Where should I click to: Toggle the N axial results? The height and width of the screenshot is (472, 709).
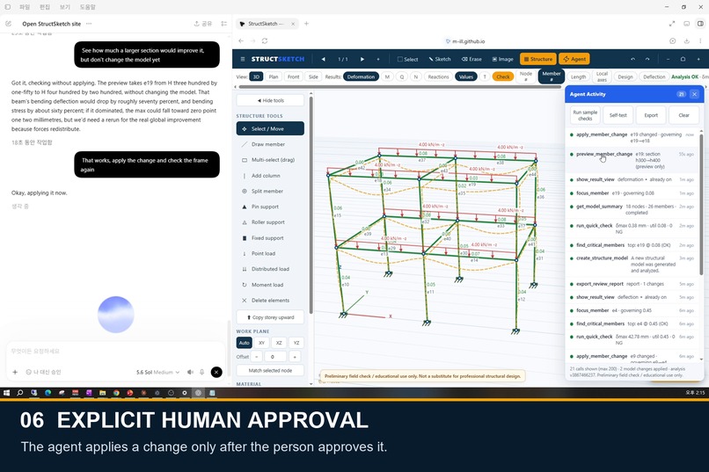pyautogui.click(x=415, y=76)
